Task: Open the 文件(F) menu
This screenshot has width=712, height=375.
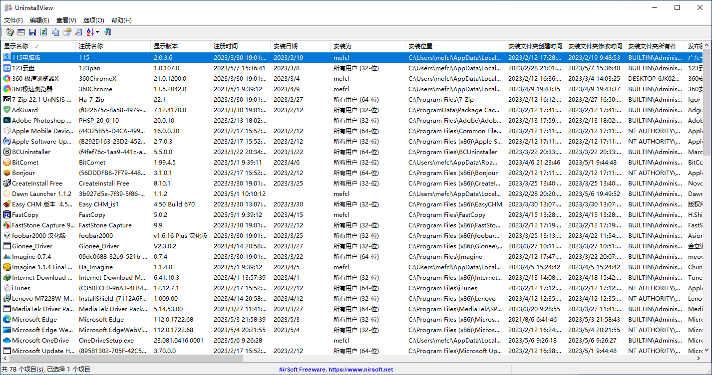Action: pyautogui.click(x=13, y=20)
